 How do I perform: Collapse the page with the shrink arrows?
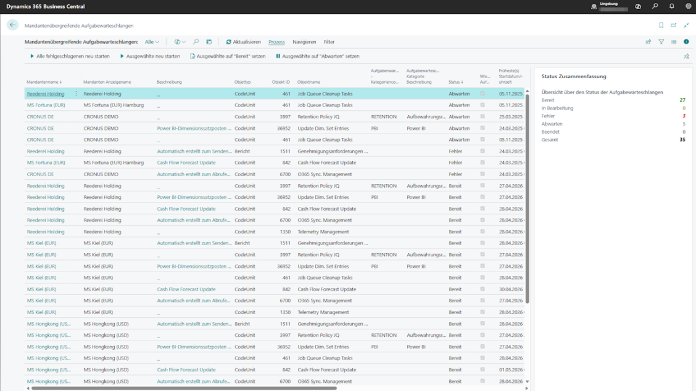pos(687,25)
